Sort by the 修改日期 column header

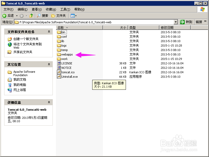(175, 28)
